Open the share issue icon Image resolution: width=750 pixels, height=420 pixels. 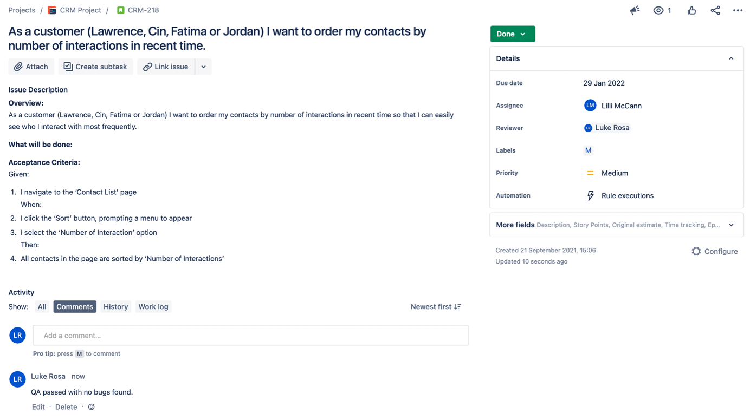tap(715, 10)
